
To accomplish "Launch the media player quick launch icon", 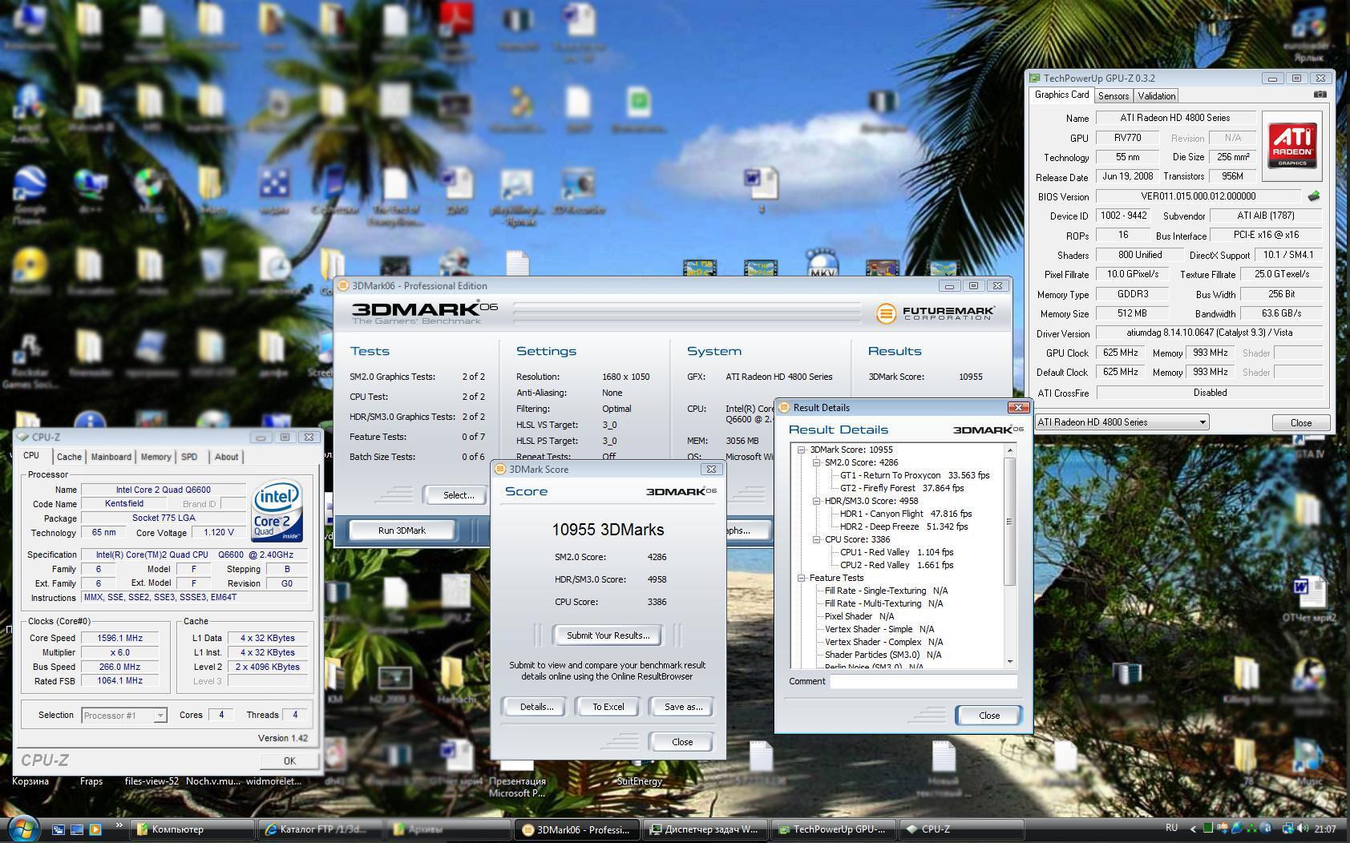I will (x=95, y=829).
